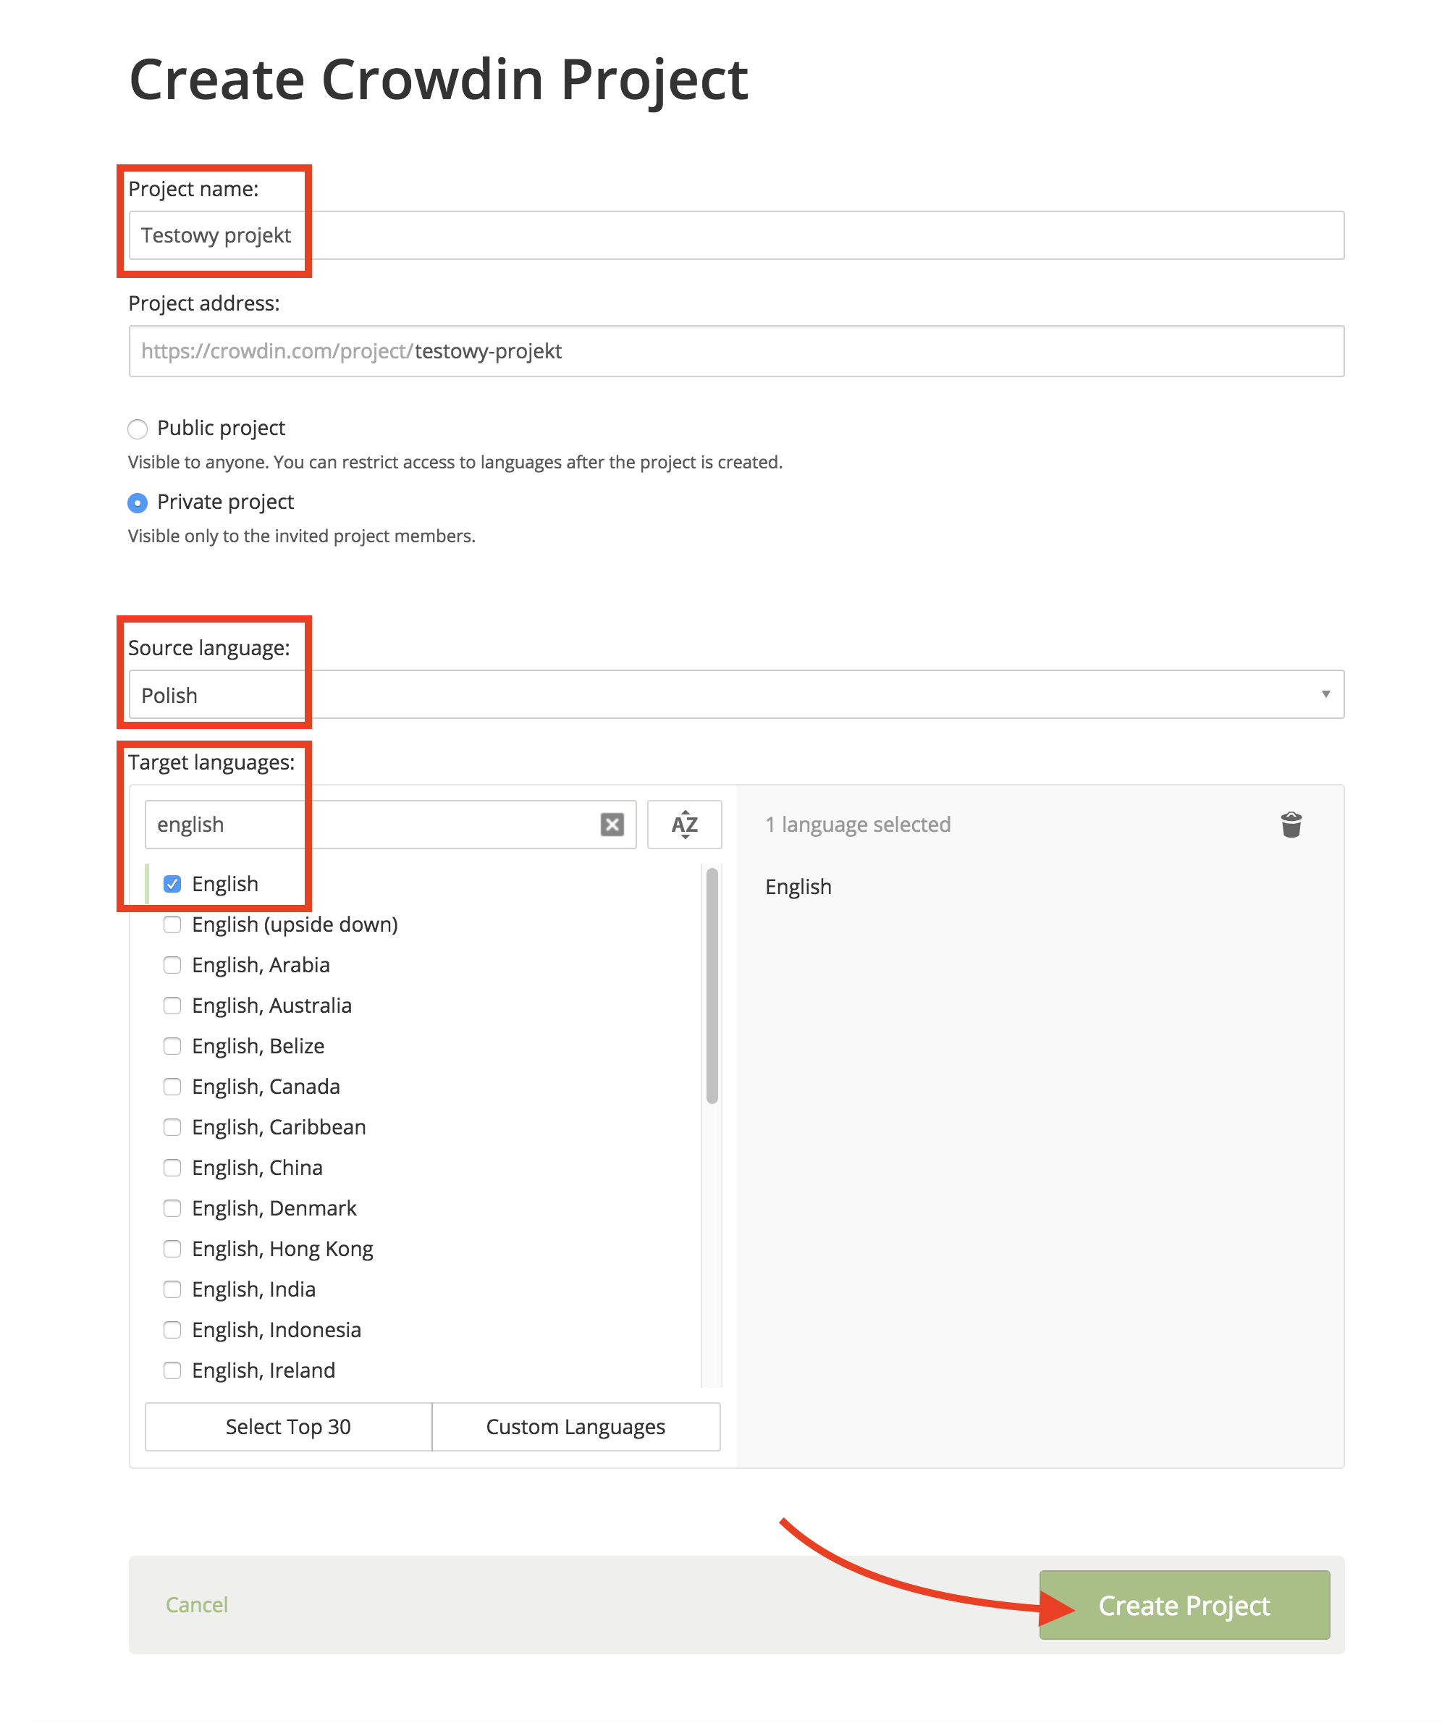The width and height of the screenshot is (1442, 1723).
Task: Open the Source language dropdown arrow
Action: (1325, 694)
